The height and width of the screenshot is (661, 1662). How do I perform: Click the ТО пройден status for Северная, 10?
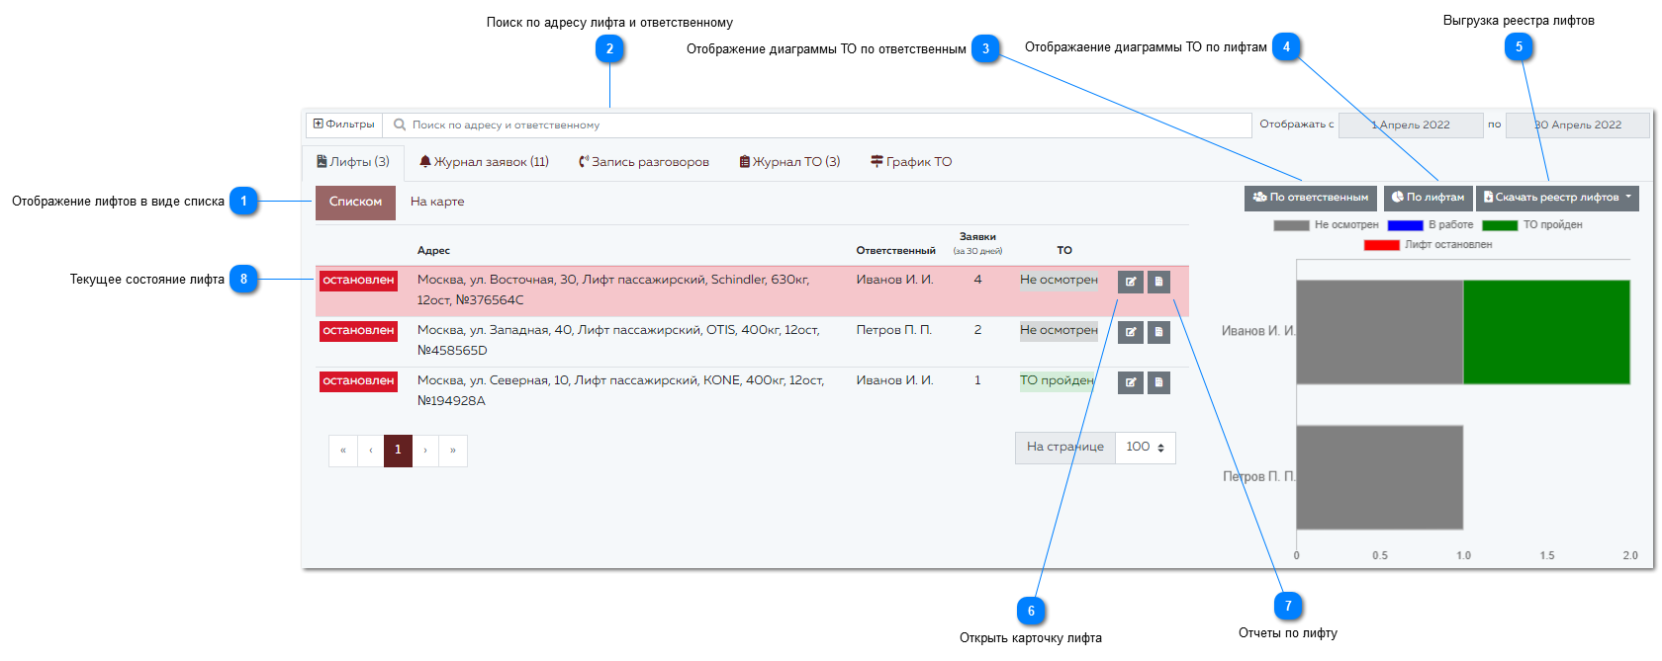pos(1057,380)
